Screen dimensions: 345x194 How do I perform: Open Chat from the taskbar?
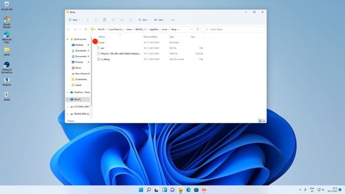(172, 190)
